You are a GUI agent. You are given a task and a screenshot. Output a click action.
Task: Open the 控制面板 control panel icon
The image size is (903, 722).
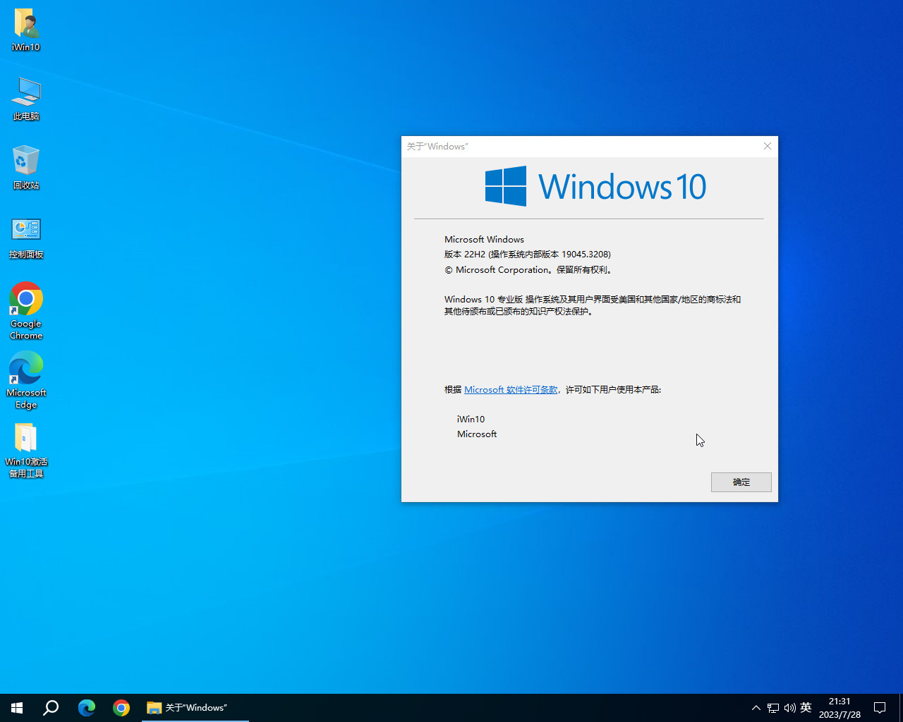[26, 238]
